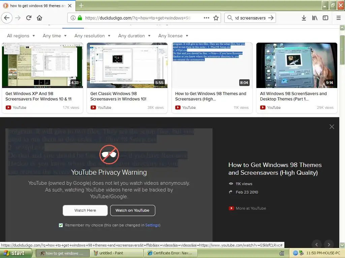Open the Settings link in privacy warning
Viewport: 345px width, 258px height.
[x=152, y=225]
